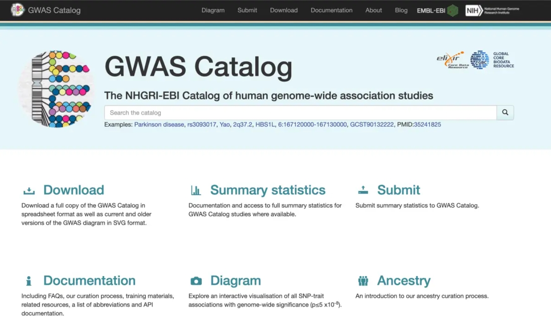Click the 'Examples:' label under search
This screenshot has width=551, height=331.
coord(118,124)
